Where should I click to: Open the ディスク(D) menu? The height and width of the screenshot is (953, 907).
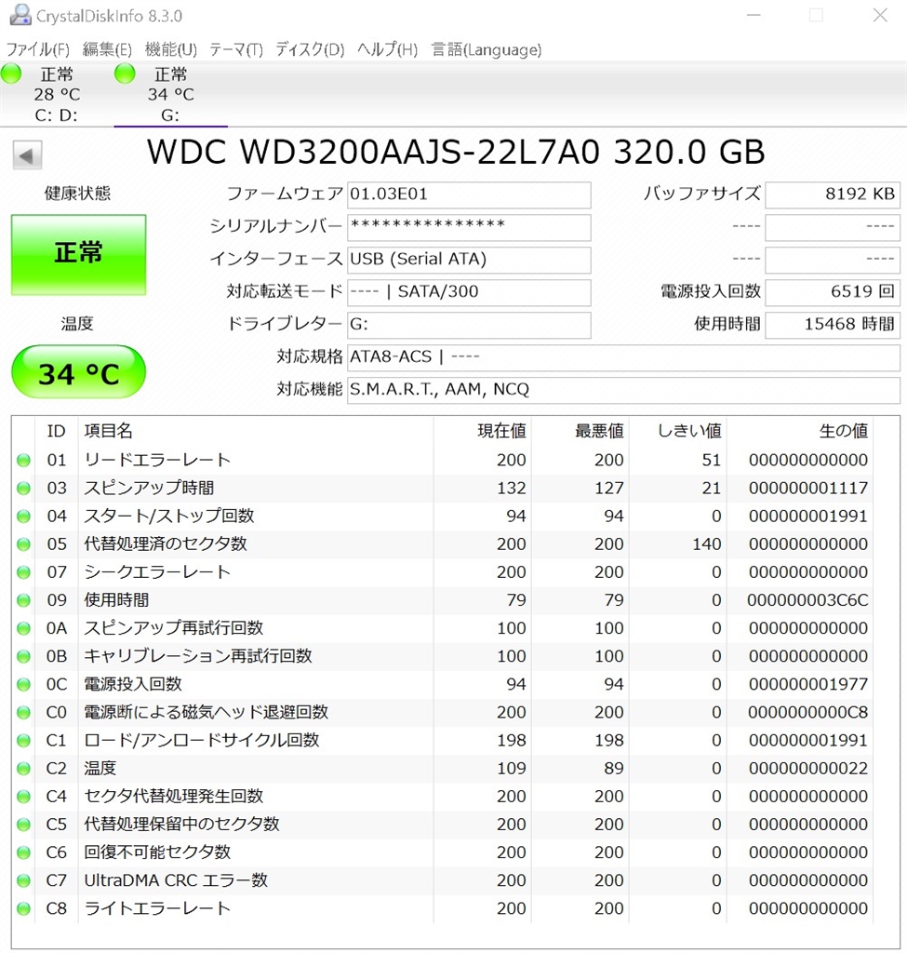pos(310,49)
